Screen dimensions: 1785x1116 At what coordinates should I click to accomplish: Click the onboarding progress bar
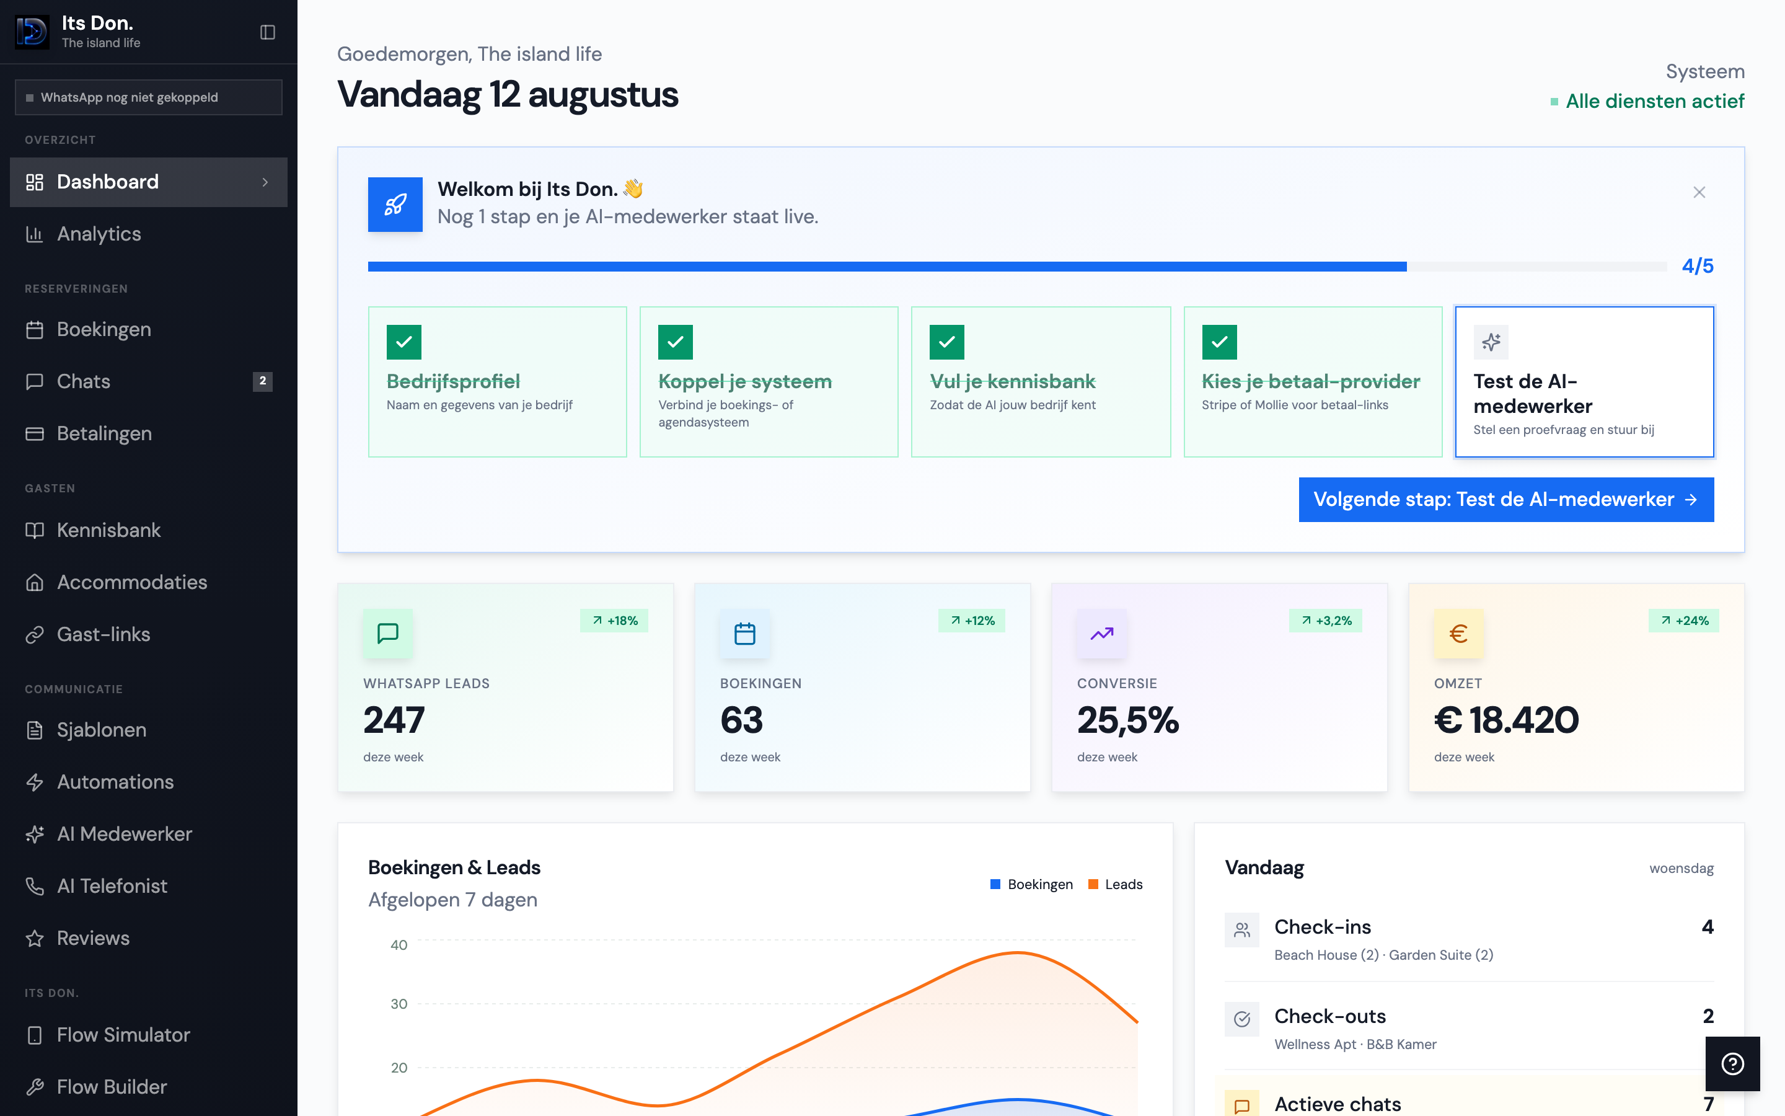click(1017, 267)
